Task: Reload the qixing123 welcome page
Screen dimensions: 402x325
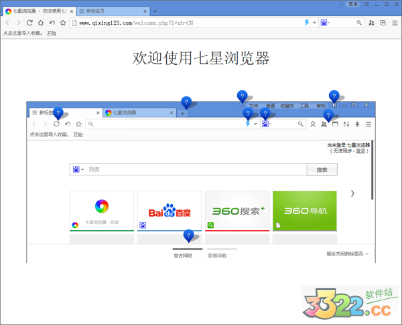Action: pos(29,23)
